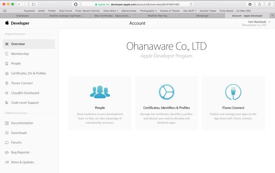Click Certificates, Identifiers & Profiles card title

[x=166, y=108]
